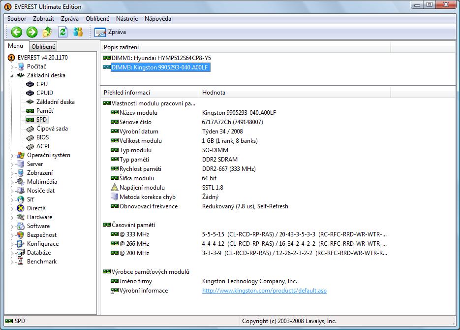Screen dimensions: 460x330
Task: Click the SPD memory icon in tree
Action: click(30, 120)
